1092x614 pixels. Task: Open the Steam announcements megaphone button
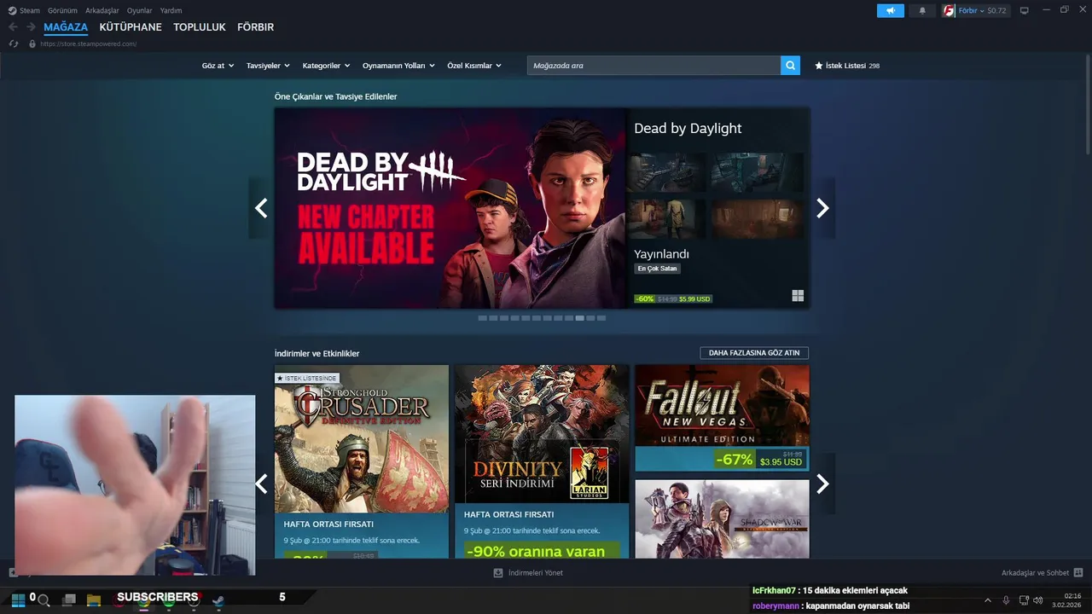[x=890, y=11]
